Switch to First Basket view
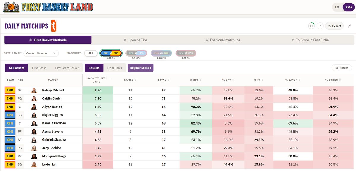 (40, 68)
